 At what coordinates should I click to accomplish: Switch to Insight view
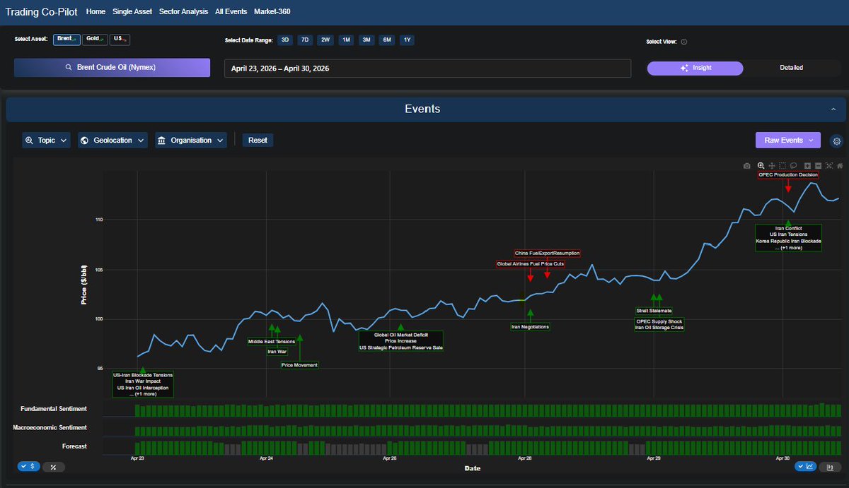tap(695, 69)
